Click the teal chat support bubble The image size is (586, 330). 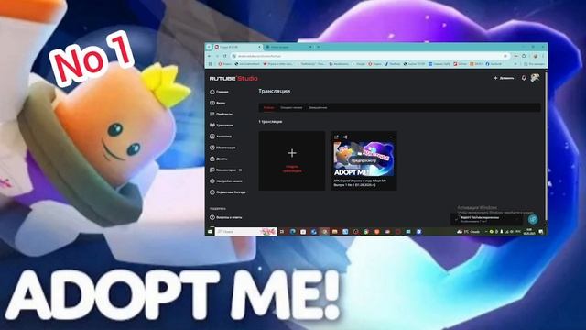tap(533, 219)
